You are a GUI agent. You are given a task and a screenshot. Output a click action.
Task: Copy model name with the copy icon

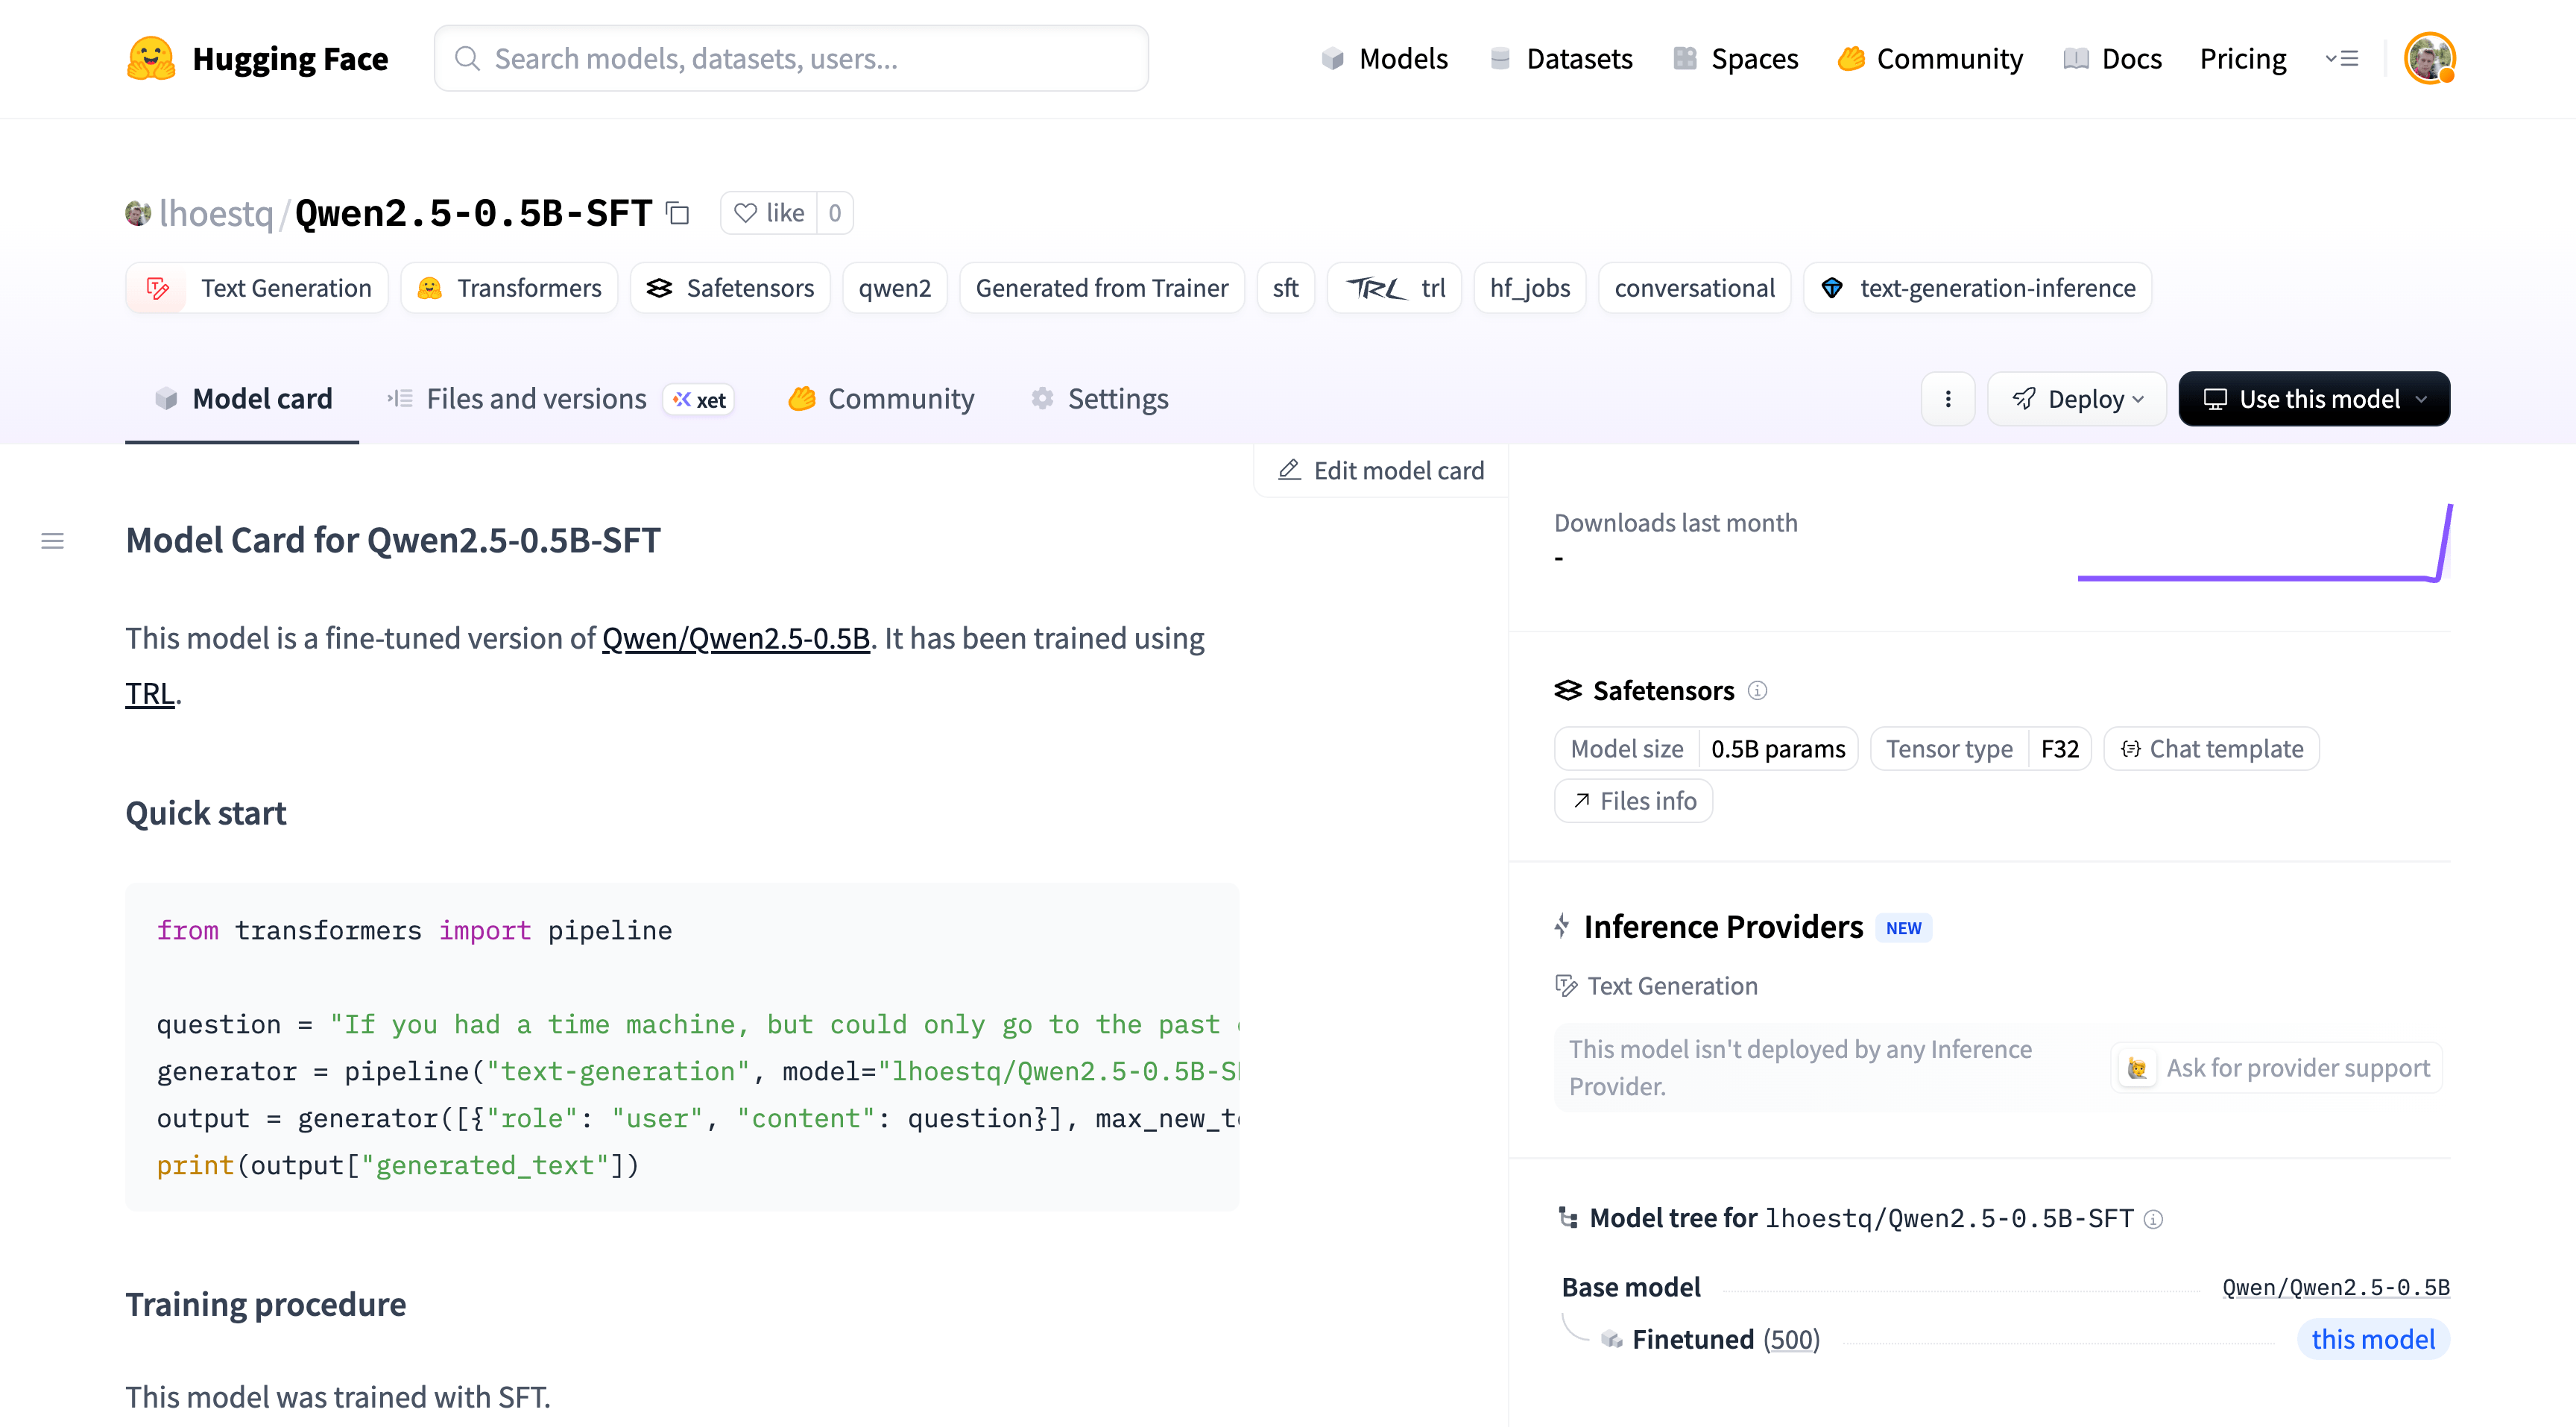[678, 213]
